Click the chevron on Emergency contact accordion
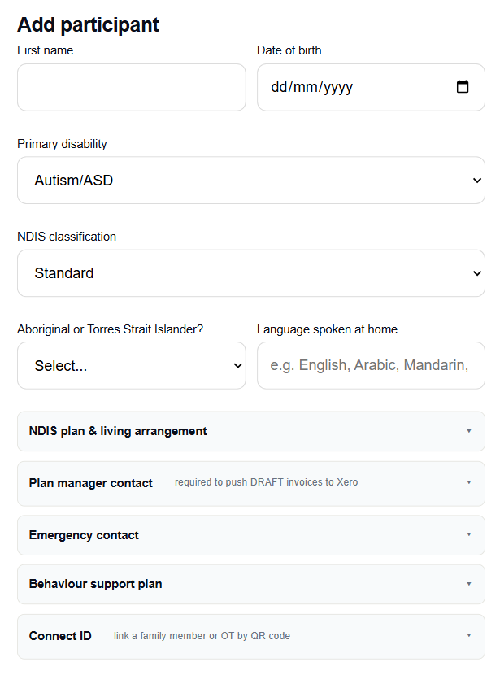Screen dimensions: 500x675 click(469, 535)
